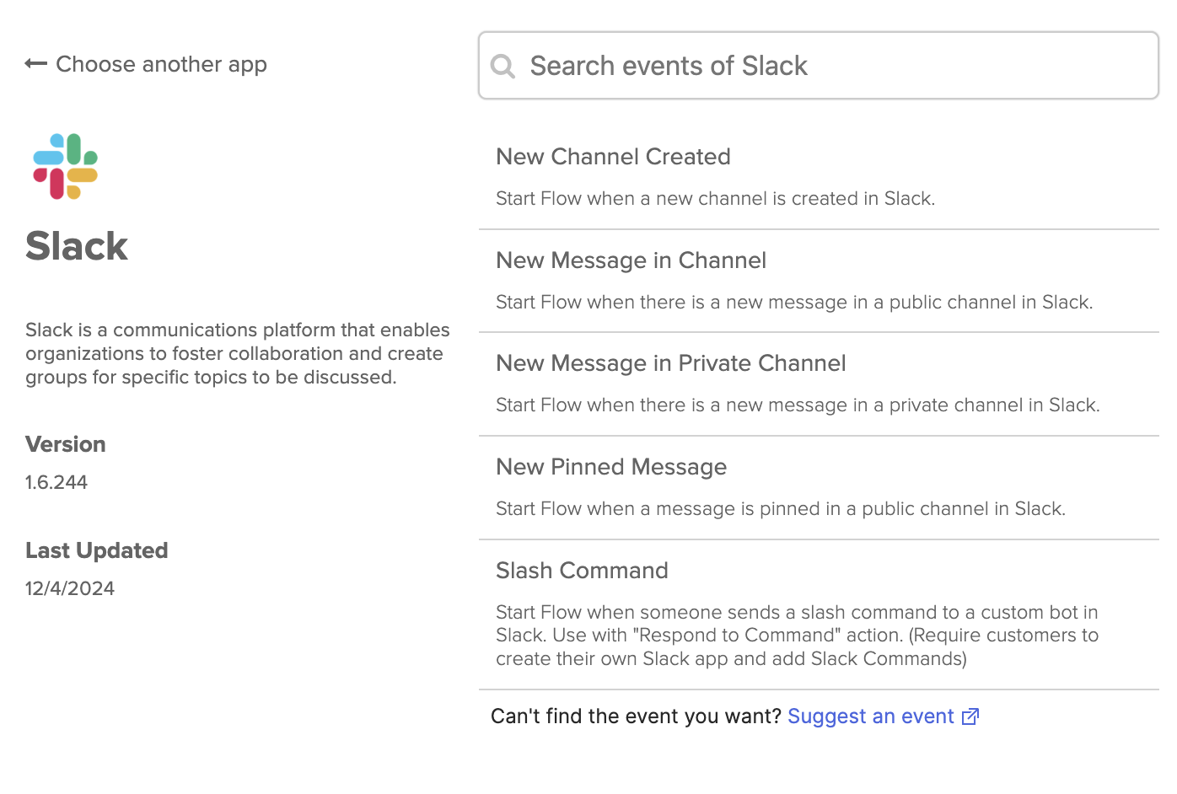Click the New Pinned Message description text
The image size is (1177, 794).
tap(779, 508)
